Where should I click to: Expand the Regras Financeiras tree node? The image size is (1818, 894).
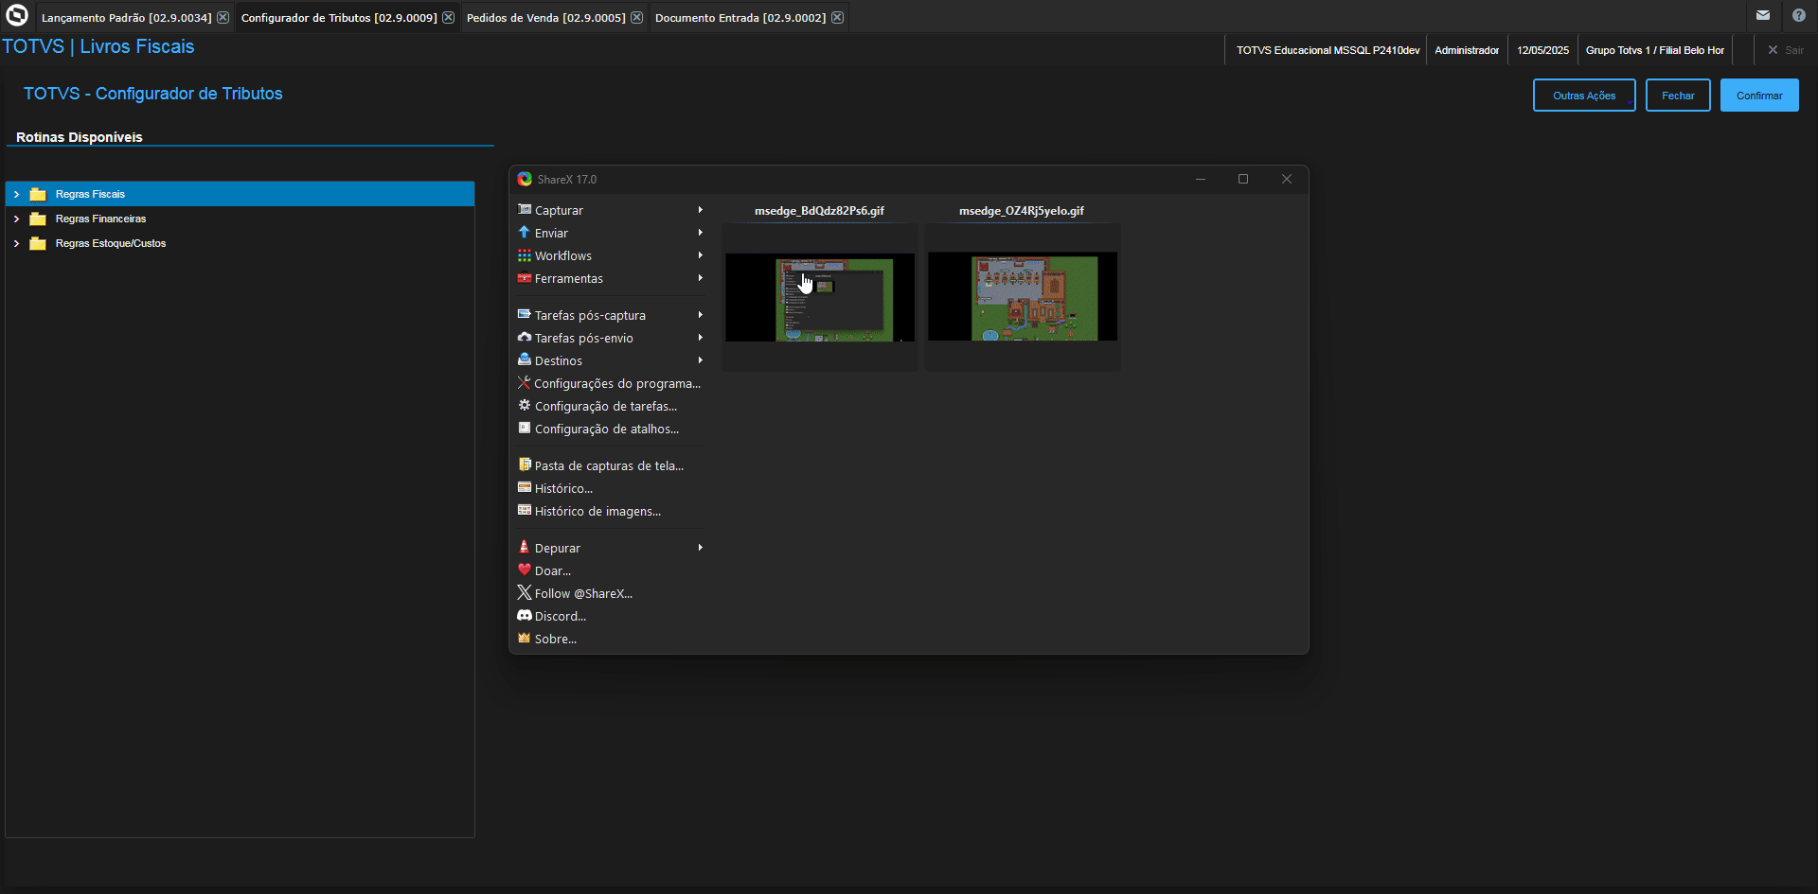pos(16,219)
